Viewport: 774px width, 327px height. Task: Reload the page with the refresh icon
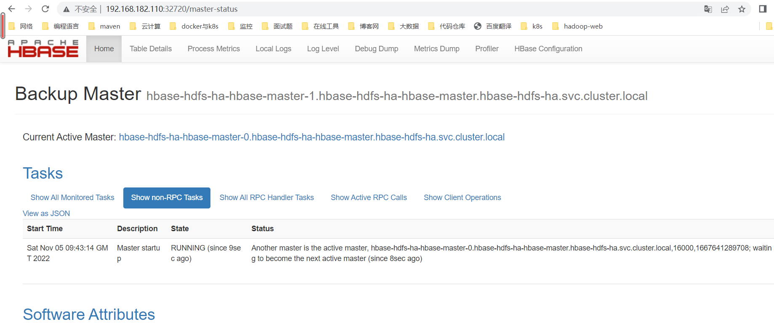(45, 9)
